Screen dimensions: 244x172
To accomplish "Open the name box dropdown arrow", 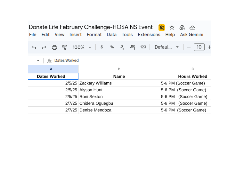I will (38, 61).
